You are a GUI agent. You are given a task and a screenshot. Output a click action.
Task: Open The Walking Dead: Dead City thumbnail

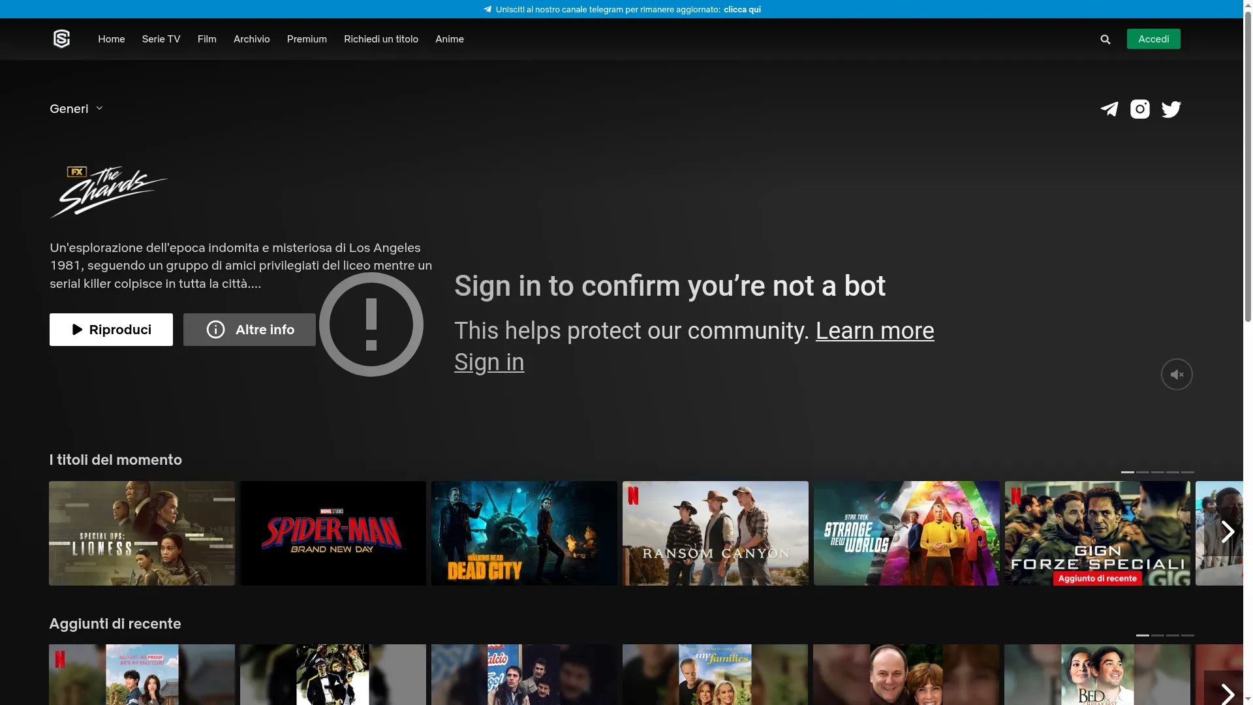click(x=524, y=533)
